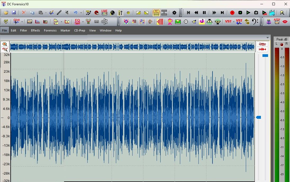Click the red record light between L and R
This screenshot has width=290, height=182.
click(282, 45)
